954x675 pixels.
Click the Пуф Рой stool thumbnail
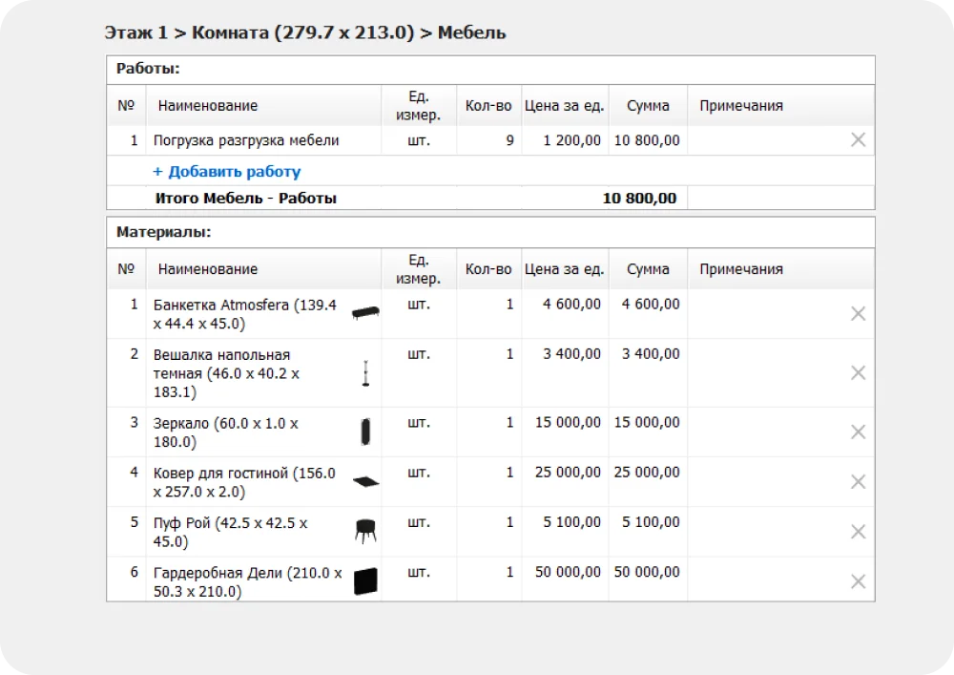(x=365, y=531)
